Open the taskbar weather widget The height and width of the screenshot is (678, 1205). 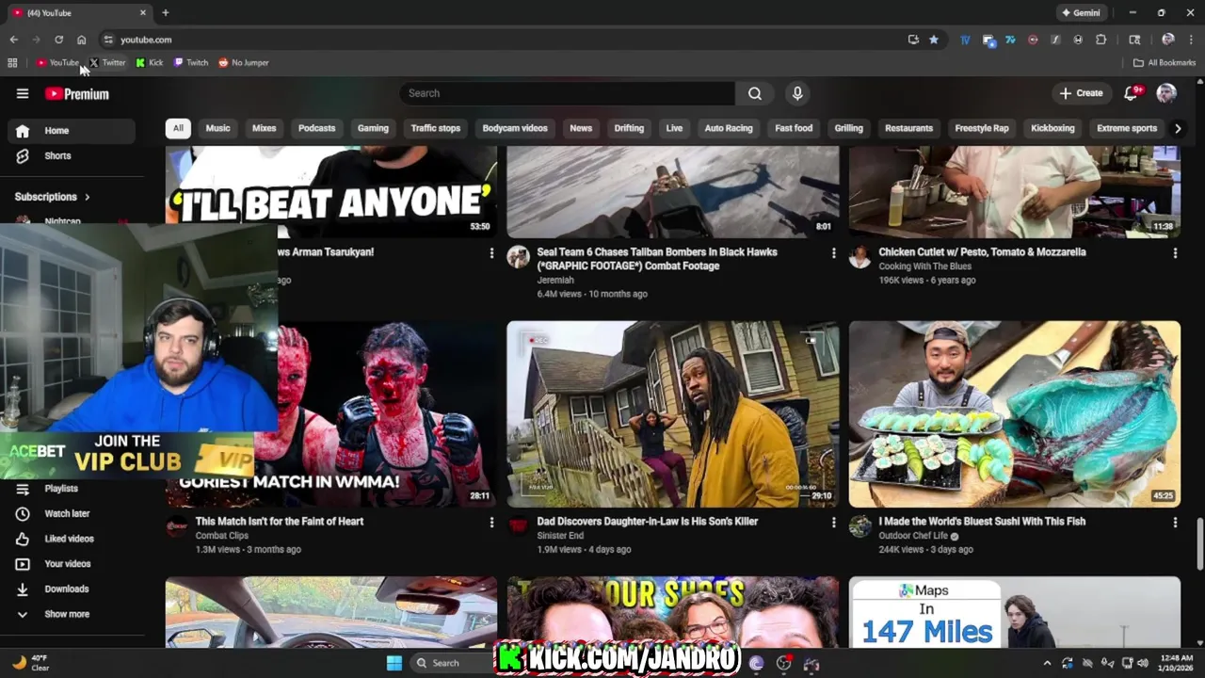30,663
